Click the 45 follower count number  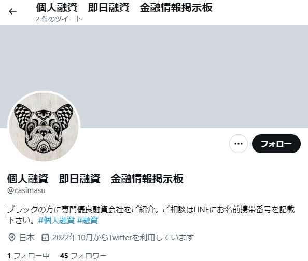point(64,256)
